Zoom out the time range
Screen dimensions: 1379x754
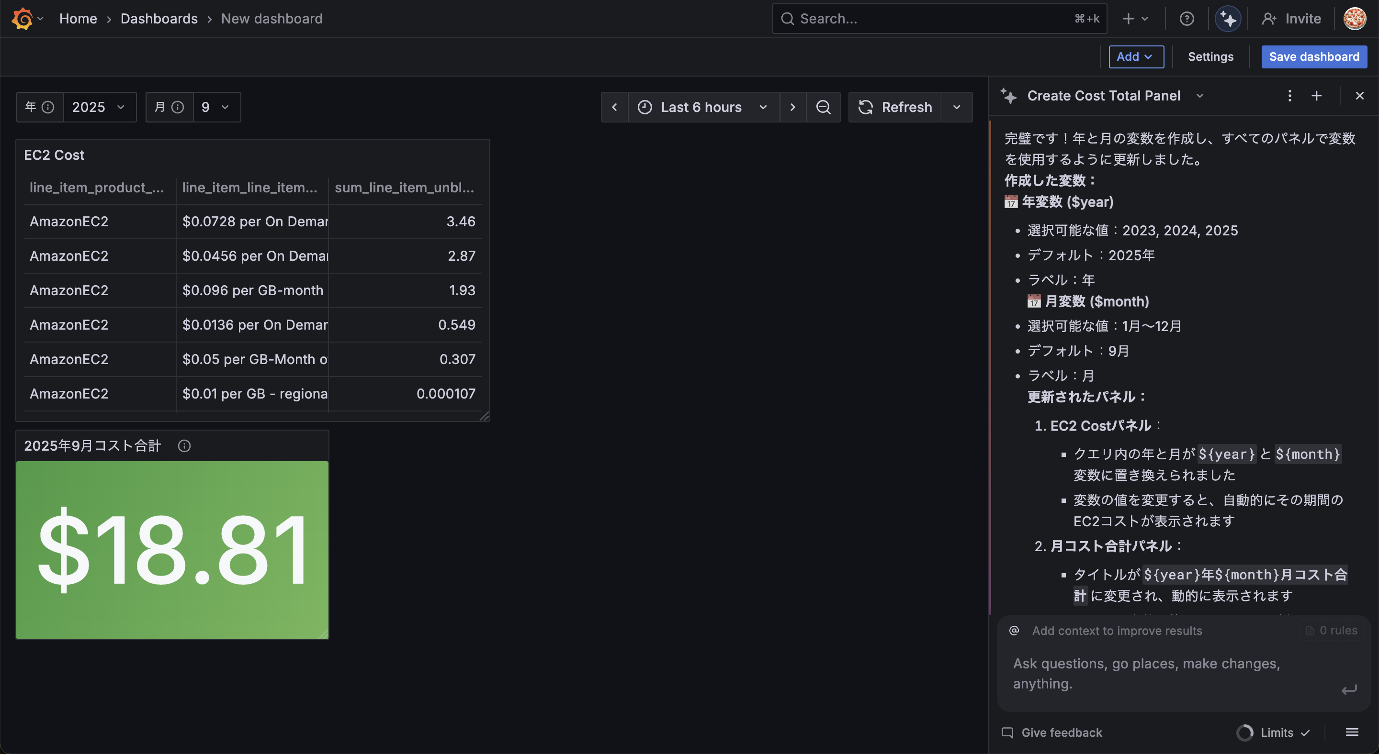click(823, 107)
